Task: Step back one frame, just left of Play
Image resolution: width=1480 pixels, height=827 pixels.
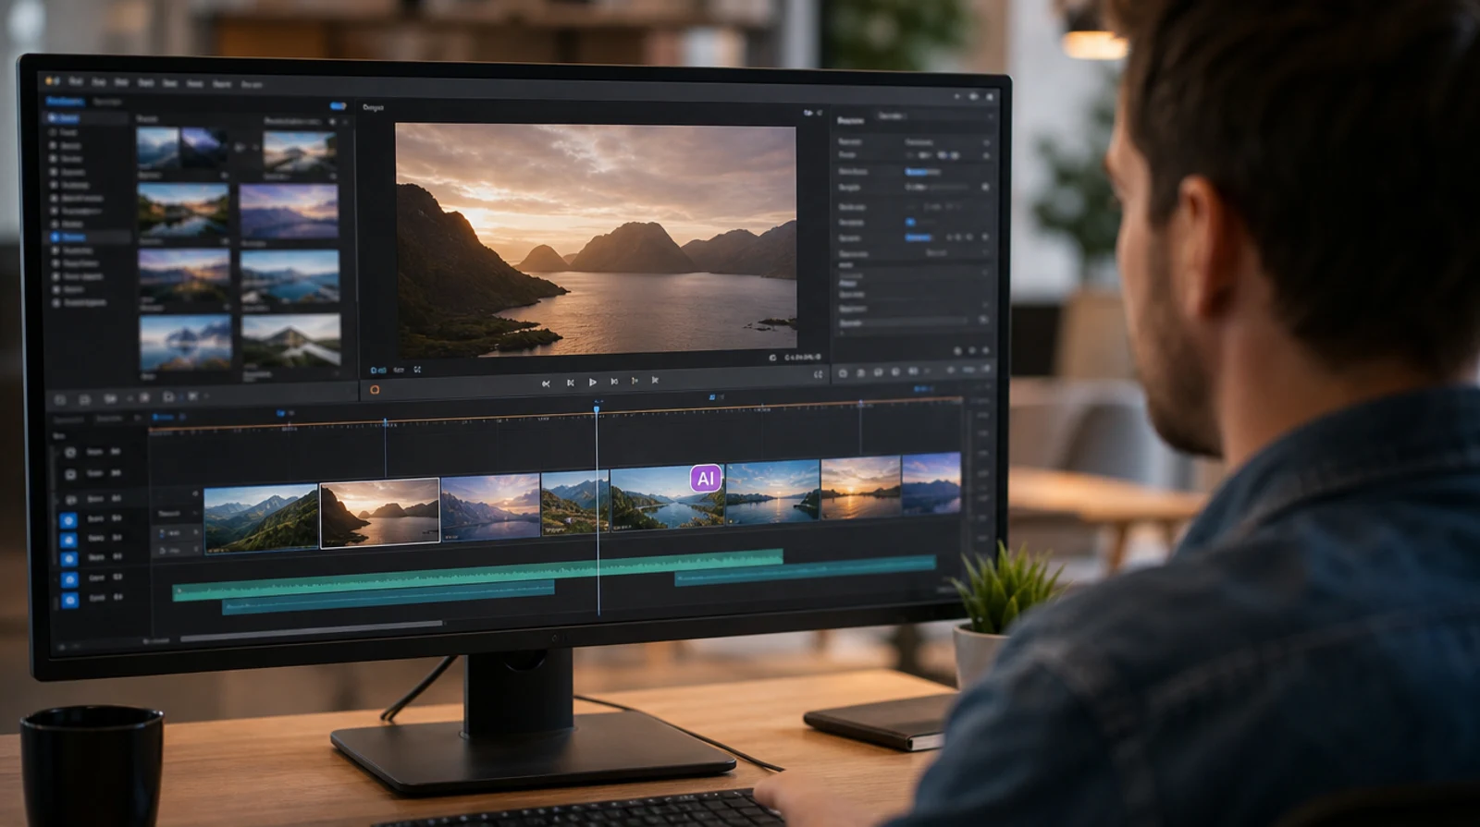Action: tap(570, 382)
